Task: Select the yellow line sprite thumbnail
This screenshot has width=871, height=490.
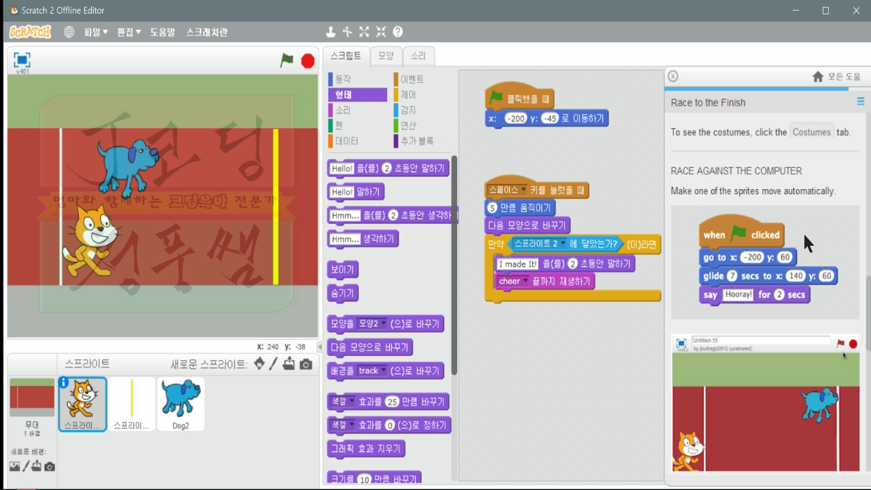Action: pyautogui.click(x=131, y=404)
